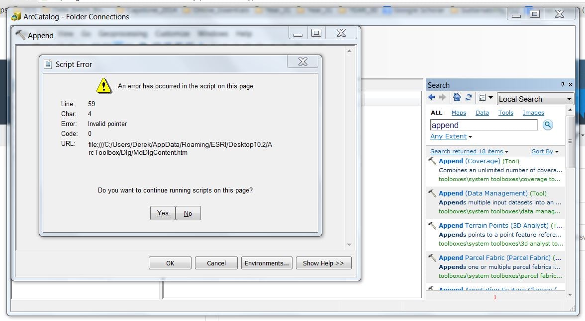This screenshot has height=321, width=585.
Task: Switch to the Images search filter
Action: [x=533, y=113]
